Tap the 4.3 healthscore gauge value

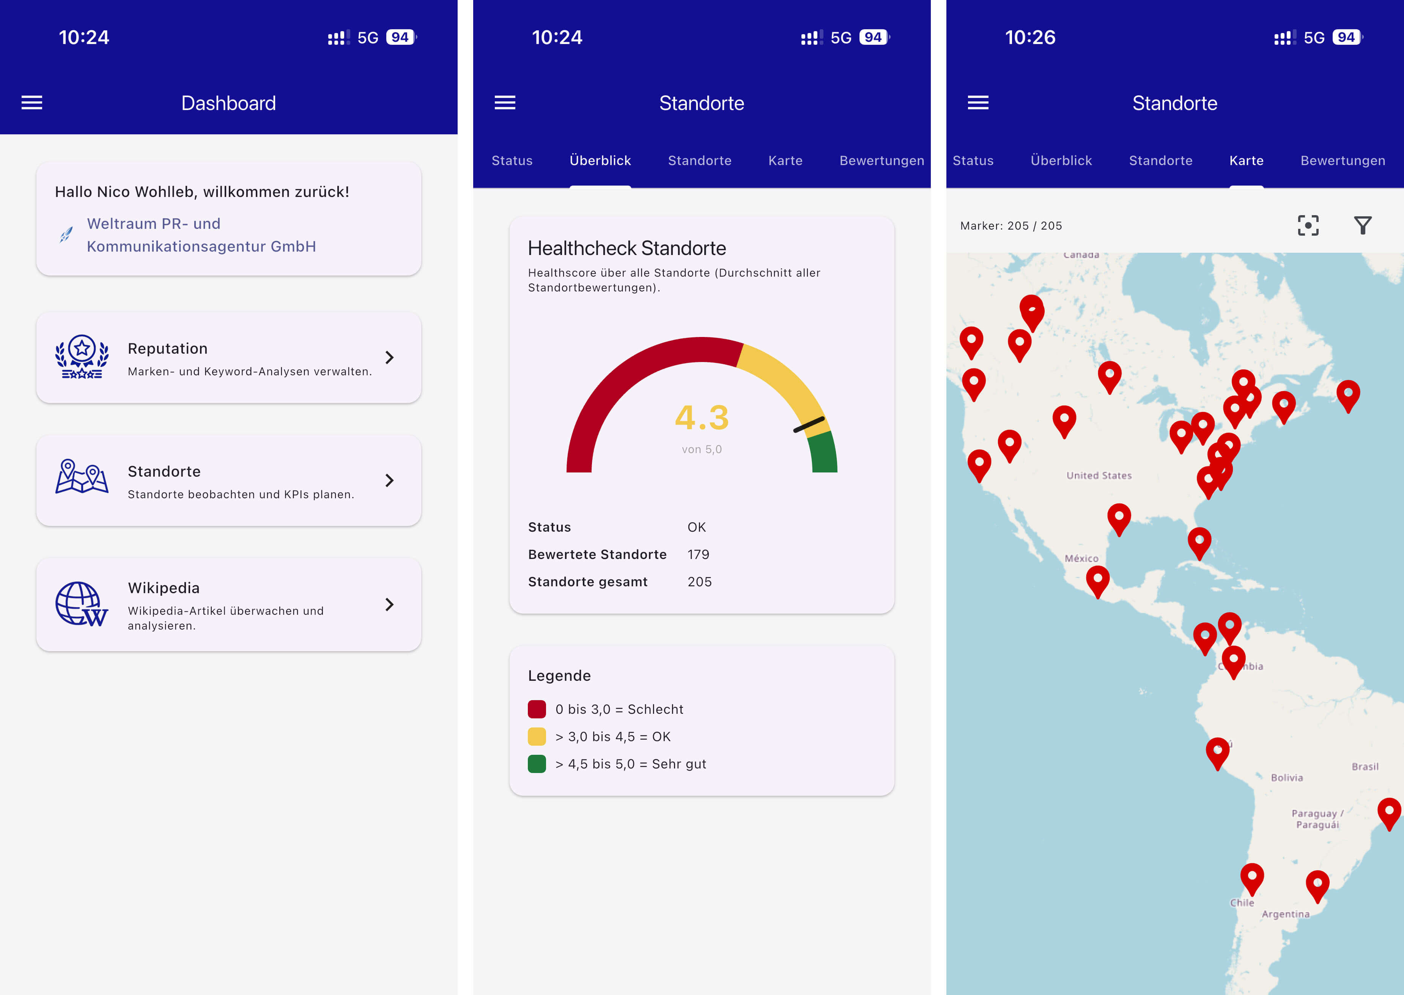pyautogui.click(x=701, y=418)
